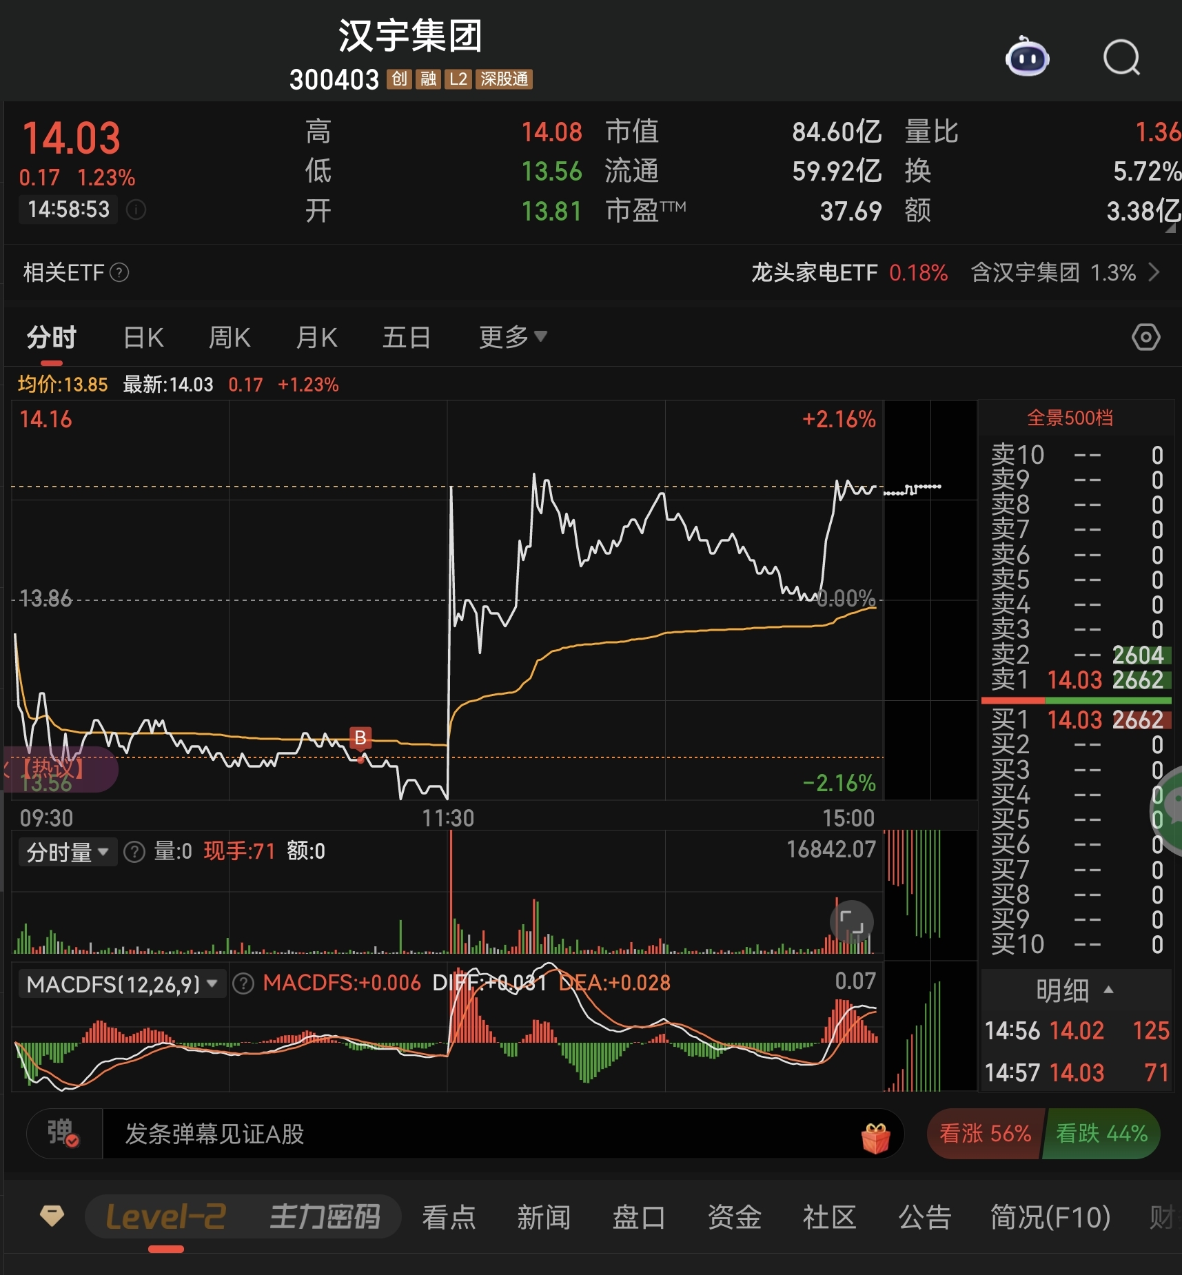
Task: Open the gift box icon
Action: [x=875, y=1138]
